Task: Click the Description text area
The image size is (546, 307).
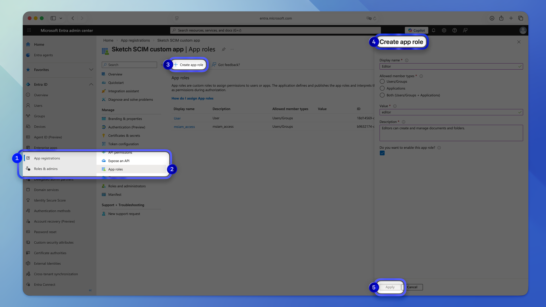Action: [451, 133]
